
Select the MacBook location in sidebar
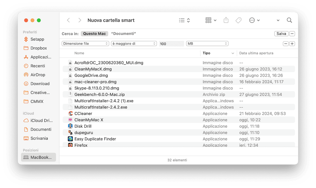coord(38,157)
